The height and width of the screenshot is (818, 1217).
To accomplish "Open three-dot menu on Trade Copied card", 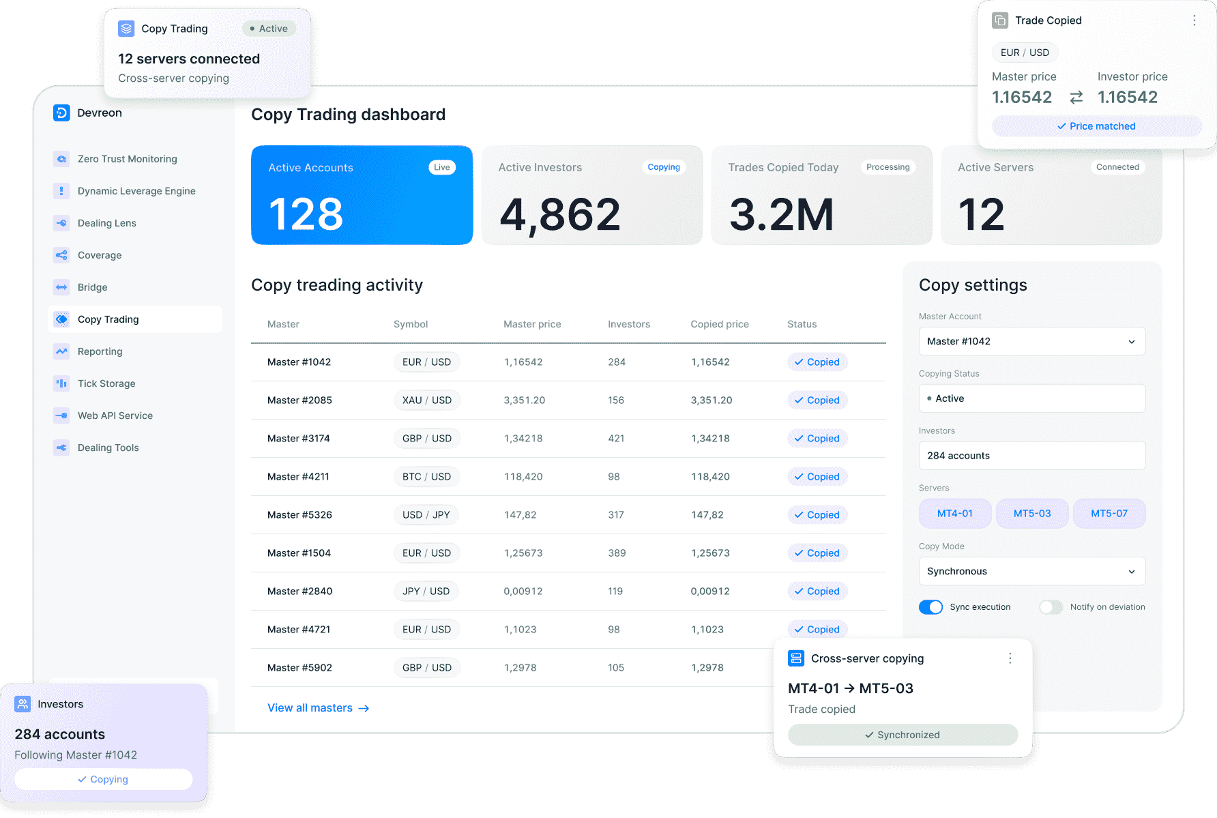I will 1194,20.
